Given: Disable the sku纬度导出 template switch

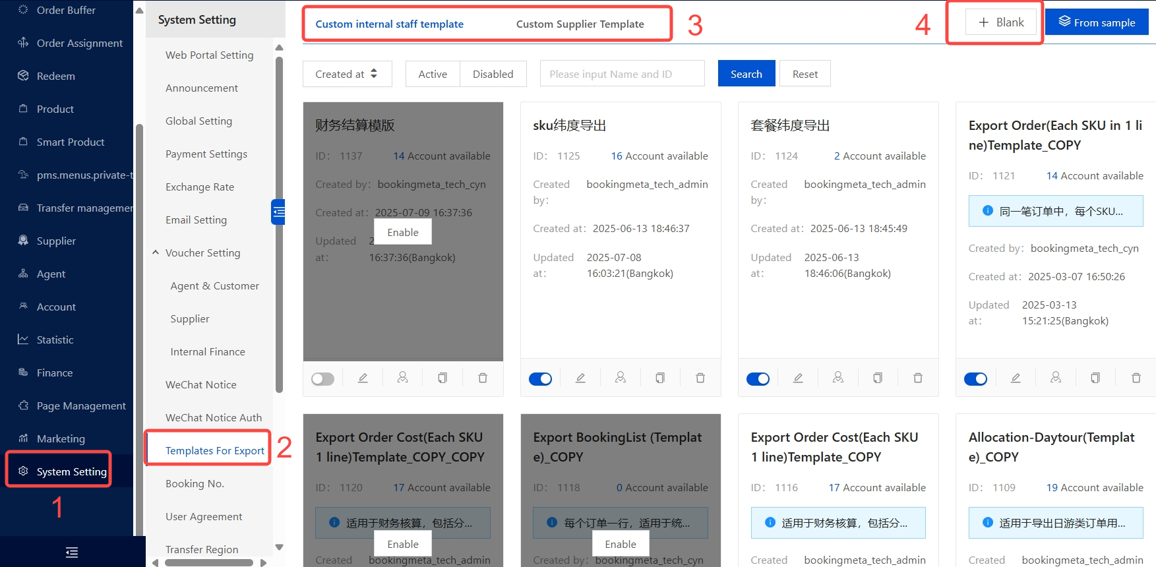Looking at the screenshot, I should [540, 378].
